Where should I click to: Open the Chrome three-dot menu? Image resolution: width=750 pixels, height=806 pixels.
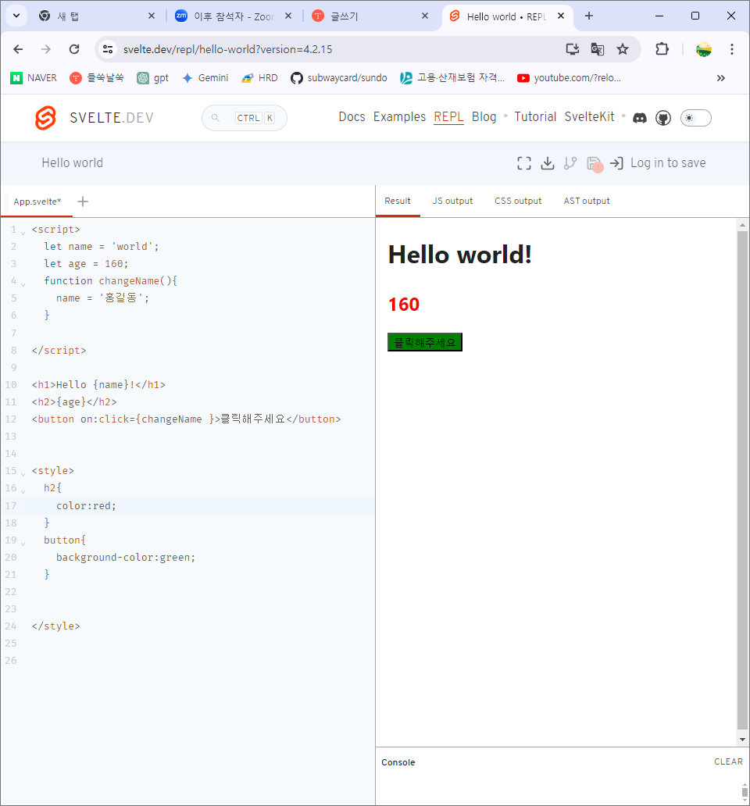[x=732, y=49]
